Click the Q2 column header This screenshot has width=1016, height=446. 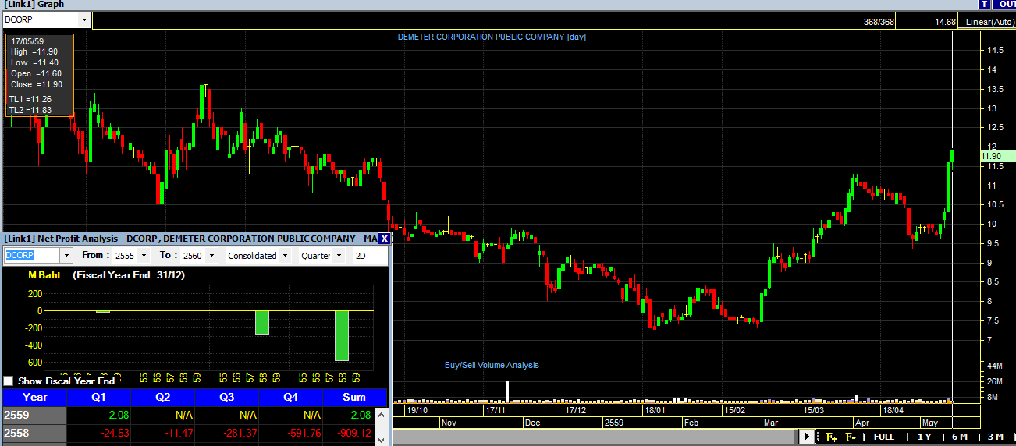[x=163, y=397]
